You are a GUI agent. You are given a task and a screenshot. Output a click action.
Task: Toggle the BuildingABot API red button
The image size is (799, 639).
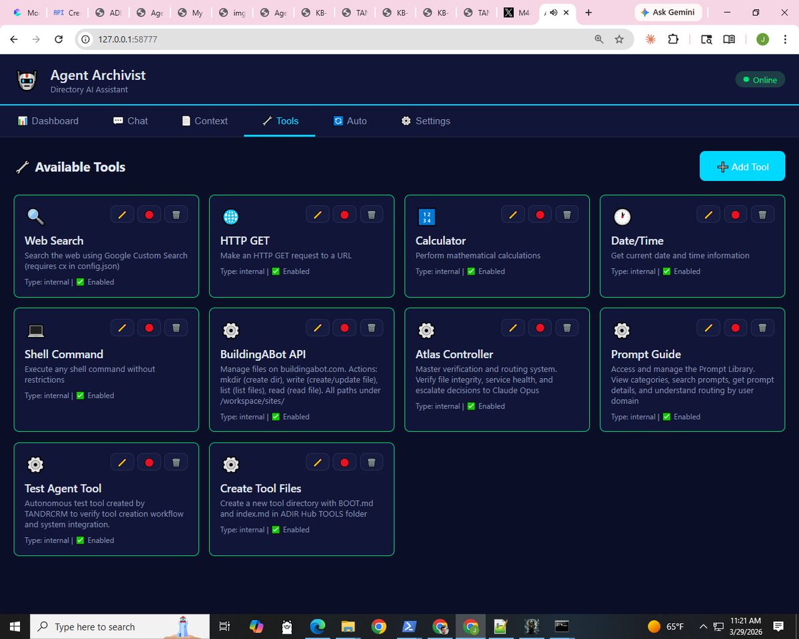[345, 327]
